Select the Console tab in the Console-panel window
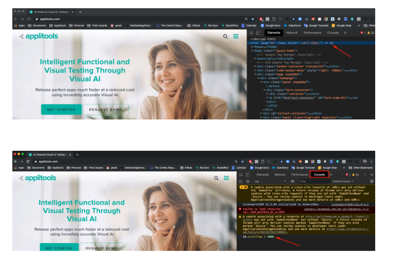397x262 pixels. [x=319, y=175]
